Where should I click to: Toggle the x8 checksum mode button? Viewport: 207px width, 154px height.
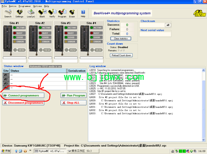coord(168,25)
